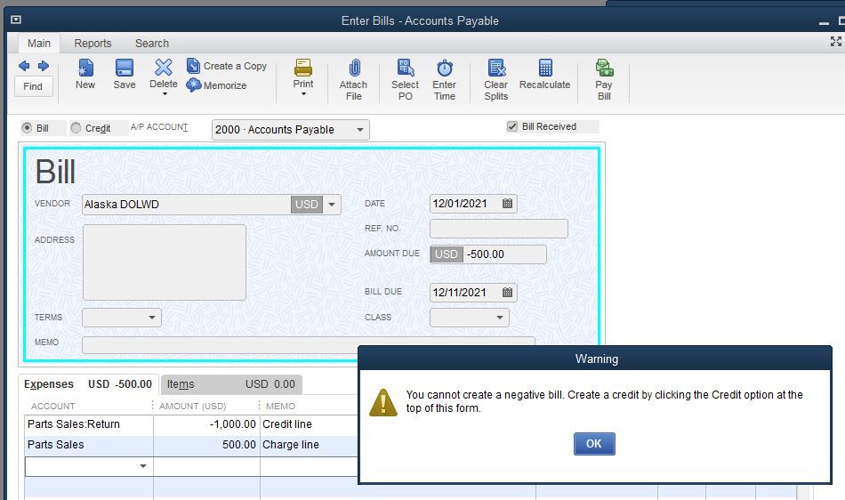Click the Amount Due field
The height and width of the screenshot is (500, 845).
pos(504,254)
